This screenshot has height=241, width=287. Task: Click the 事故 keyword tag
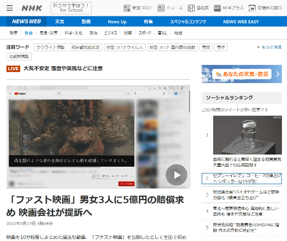[x=206, y=47]
